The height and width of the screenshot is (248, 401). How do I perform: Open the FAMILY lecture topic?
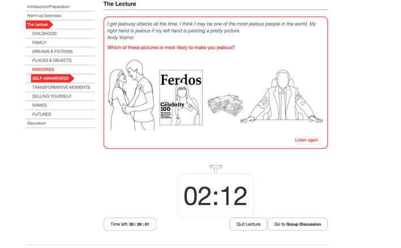[39, 42]
